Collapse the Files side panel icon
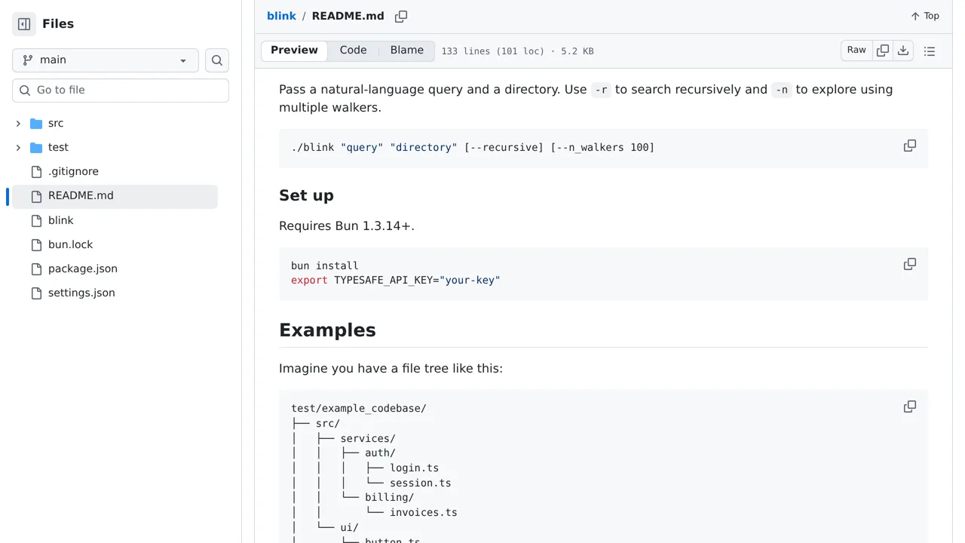Viewport: 965px width, 543px height. coord(24,24)
